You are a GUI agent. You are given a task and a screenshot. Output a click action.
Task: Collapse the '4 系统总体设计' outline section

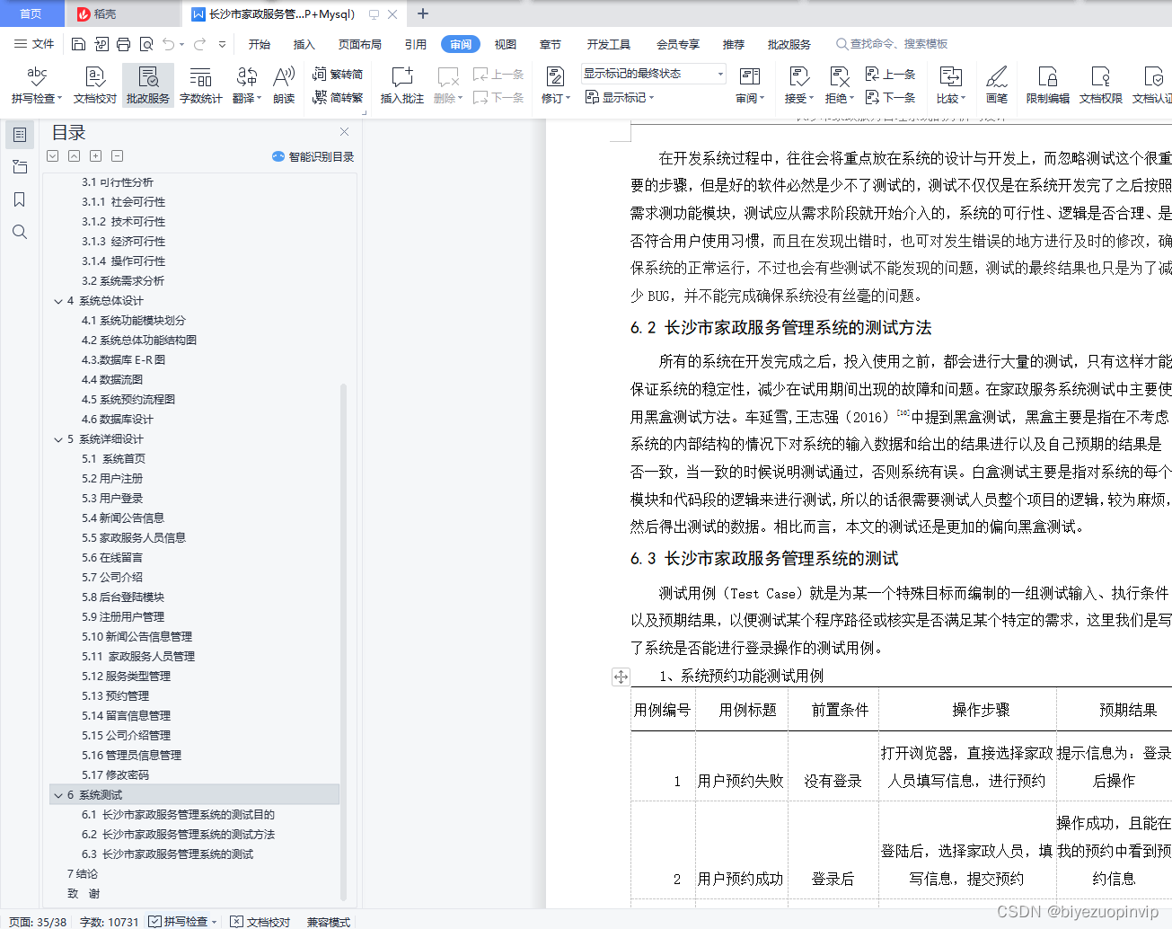(58, 301)
